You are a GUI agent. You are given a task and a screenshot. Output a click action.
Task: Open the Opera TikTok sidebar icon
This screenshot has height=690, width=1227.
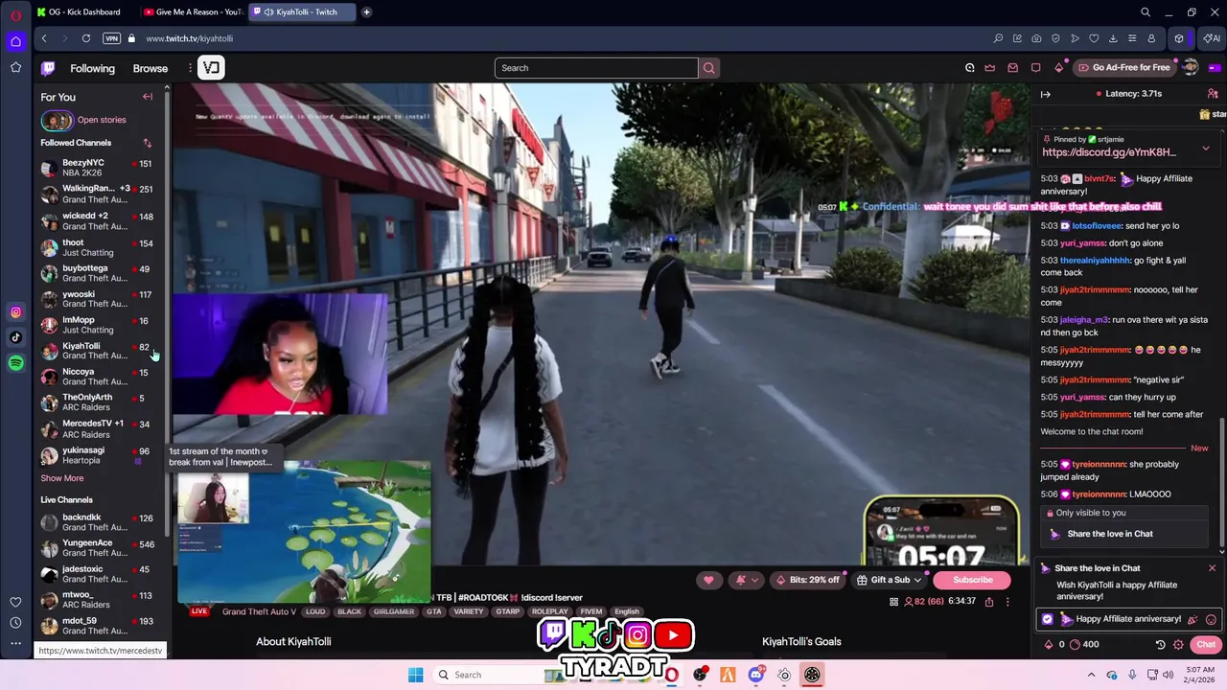tap(15, 337)
